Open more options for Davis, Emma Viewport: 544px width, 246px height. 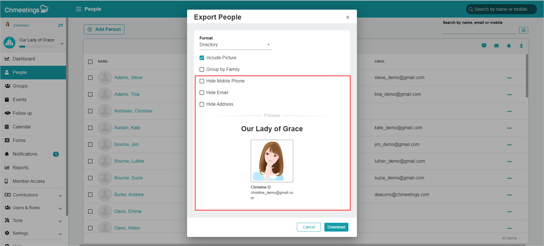pos(509,212)
